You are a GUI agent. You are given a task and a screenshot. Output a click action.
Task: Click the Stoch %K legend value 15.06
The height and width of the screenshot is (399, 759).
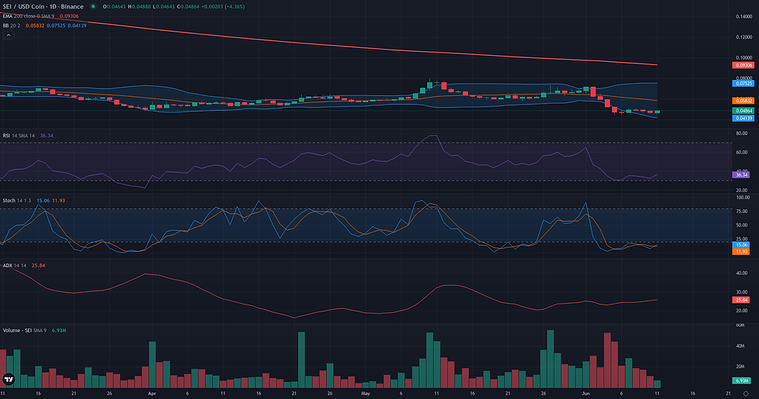click(43, 201)
